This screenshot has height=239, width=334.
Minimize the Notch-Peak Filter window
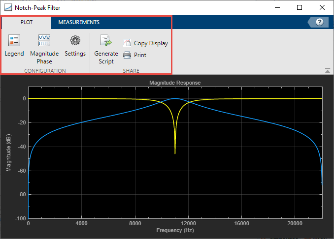(277, 8)
